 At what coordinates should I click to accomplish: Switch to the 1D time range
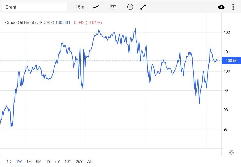point(9,162)
